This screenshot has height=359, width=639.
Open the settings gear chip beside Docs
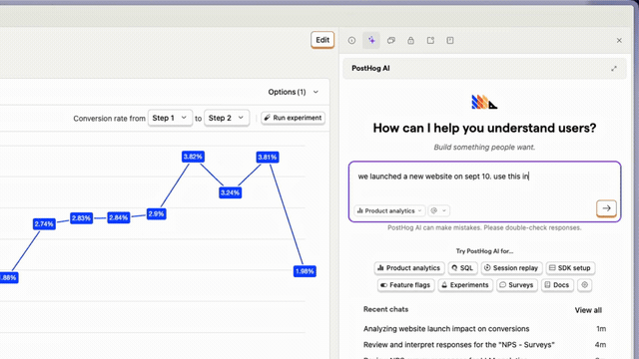584,285
